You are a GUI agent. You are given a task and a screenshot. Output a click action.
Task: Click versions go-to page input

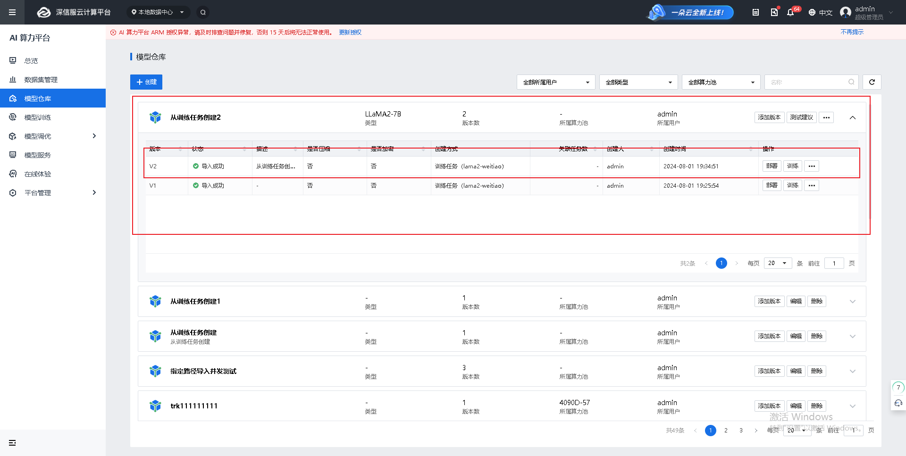pyautogui.click(x=834, y=263)
